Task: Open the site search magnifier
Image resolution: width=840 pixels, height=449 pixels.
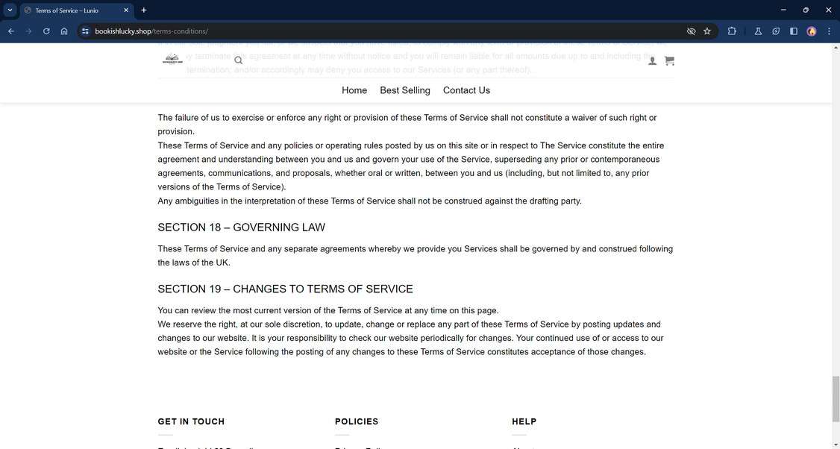Action: click(239, 60)
